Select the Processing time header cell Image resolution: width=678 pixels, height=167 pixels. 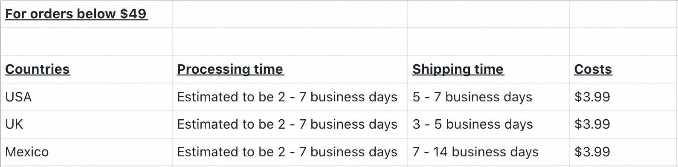pyautogui.click(x=290, y=69)
